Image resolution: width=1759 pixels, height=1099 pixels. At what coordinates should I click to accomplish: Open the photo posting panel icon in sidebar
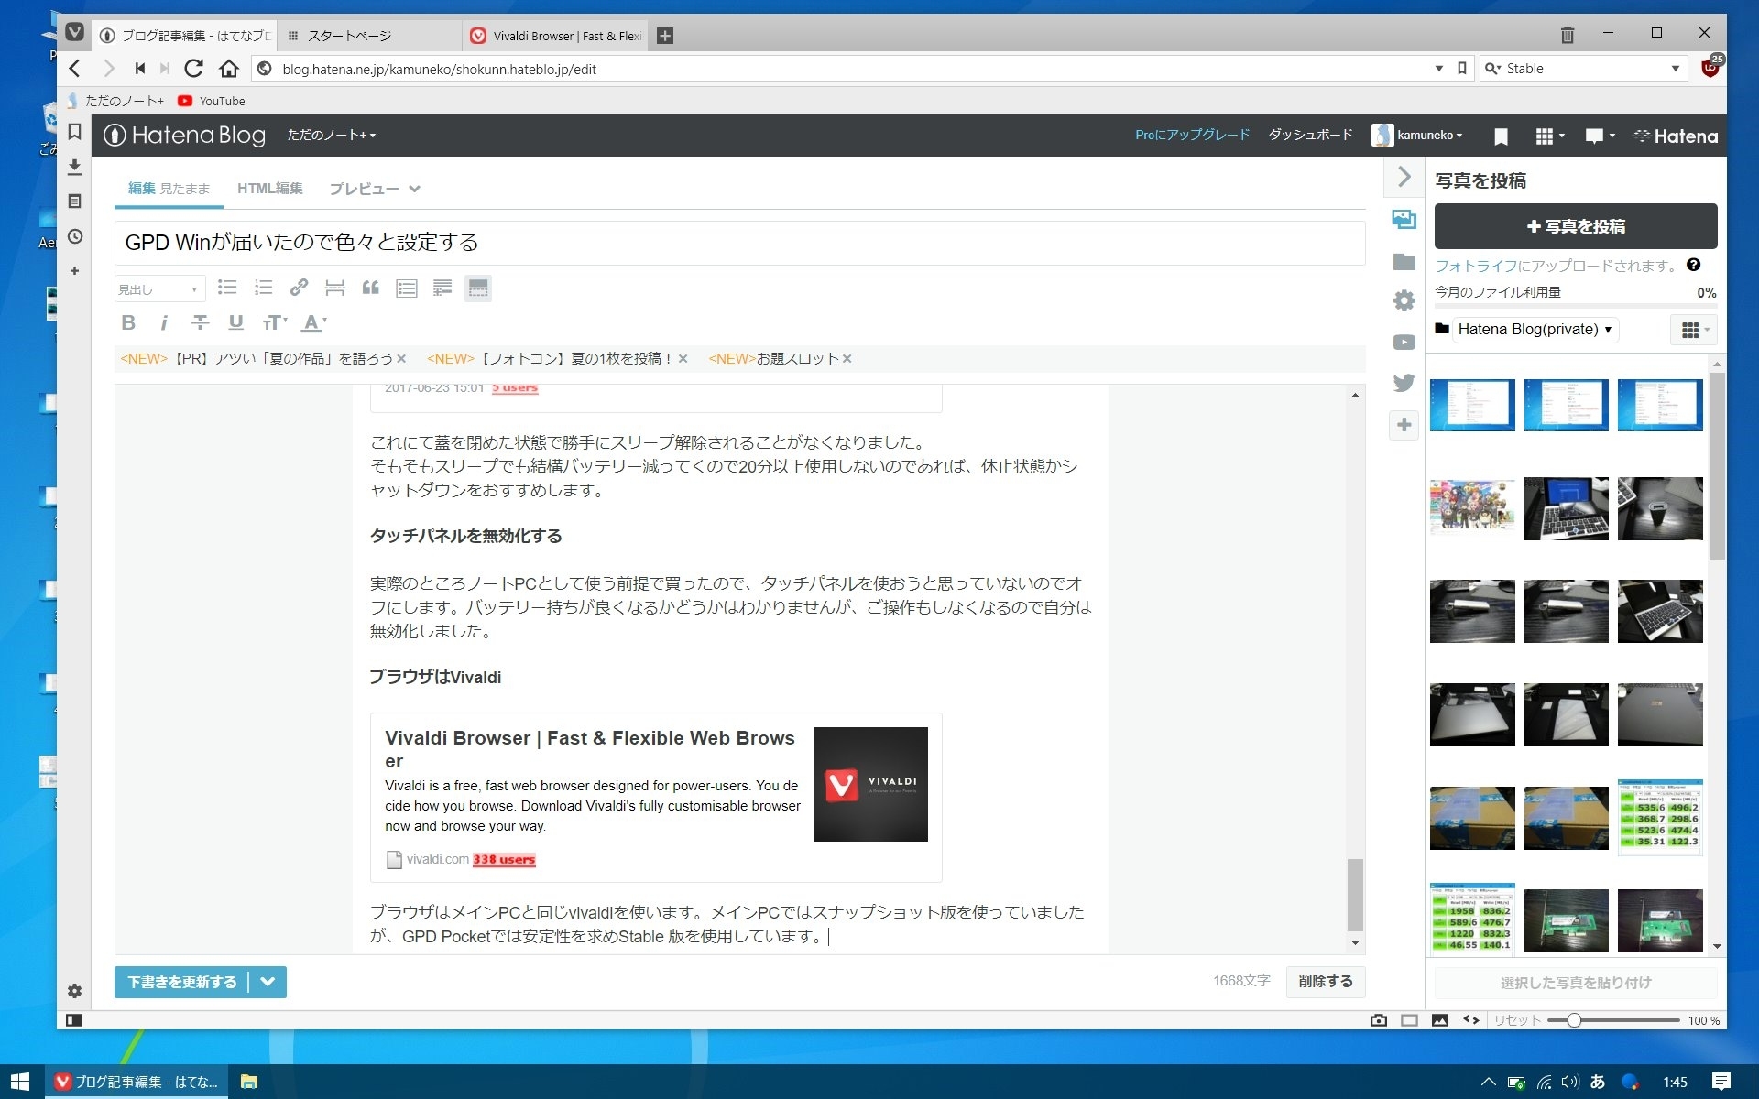1404,220
